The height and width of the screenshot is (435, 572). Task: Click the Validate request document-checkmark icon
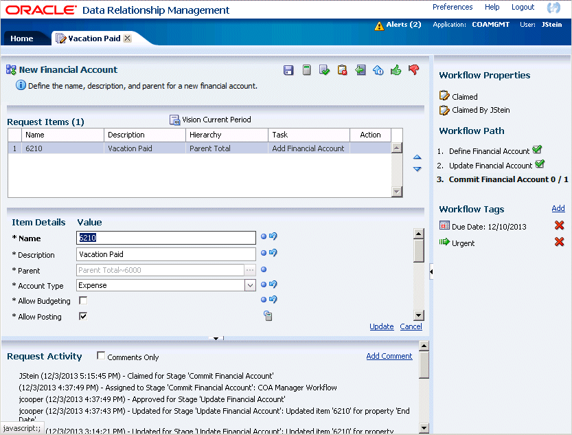click(324, 69)
